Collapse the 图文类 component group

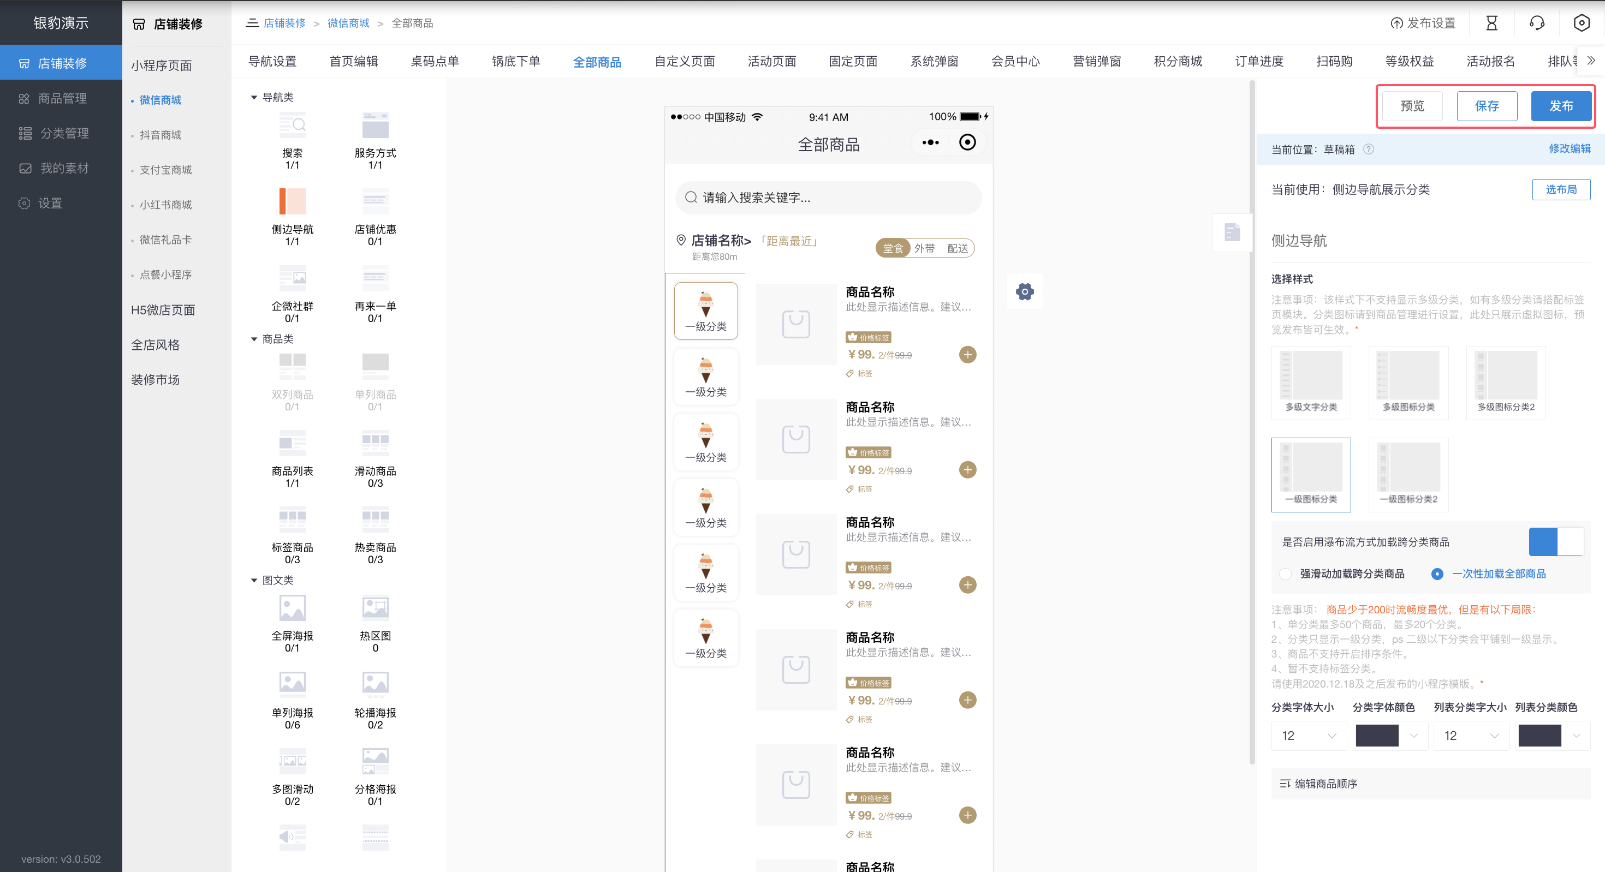pos(254,581)
